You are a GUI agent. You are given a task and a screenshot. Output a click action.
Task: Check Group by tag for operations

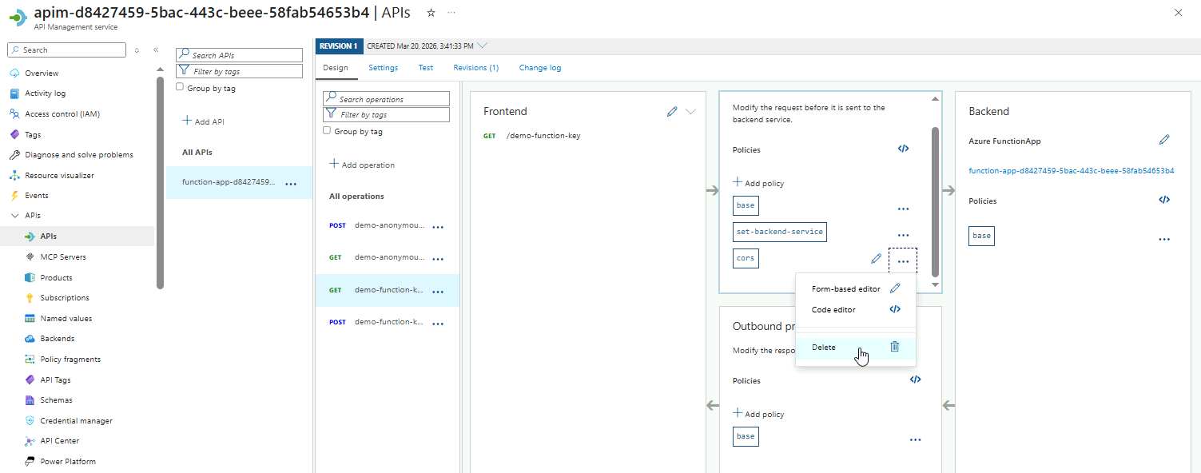pos(327,130)
